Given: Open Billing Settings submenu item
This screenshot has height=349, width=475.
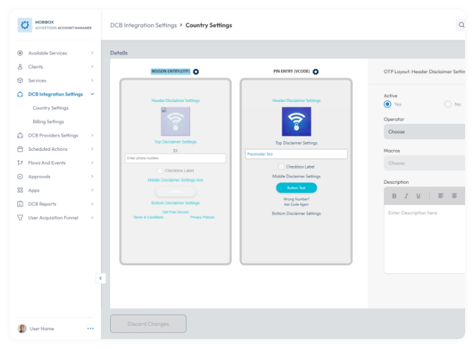Looking at the screenshot, I should click(48, 122).
